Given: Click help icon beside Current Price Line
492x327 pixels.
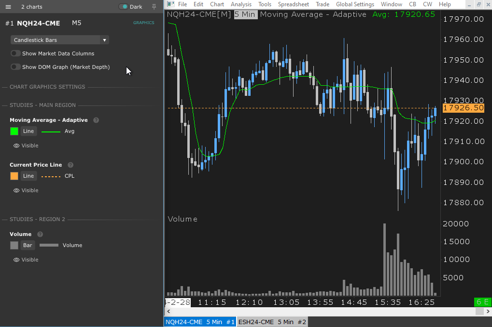Looking at the screenshot, I should pos(70,165).
